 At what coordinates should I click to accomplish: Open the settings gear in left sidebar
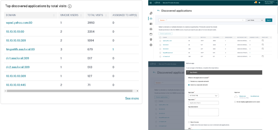pos(151,45)
